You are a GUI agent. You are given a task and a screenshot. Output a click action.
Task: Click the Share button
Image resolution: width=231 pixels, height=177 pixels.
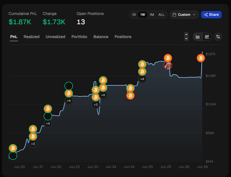[211, 15]
